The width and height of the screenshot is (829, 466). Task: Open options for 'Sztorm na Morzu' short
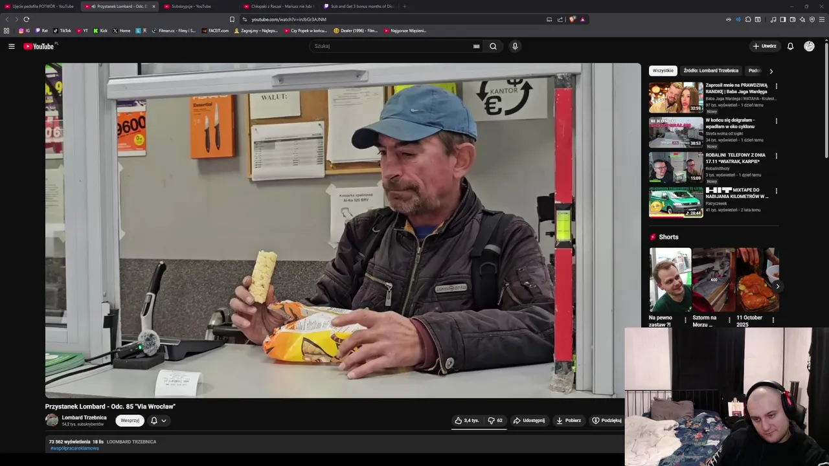click(729, 320)
